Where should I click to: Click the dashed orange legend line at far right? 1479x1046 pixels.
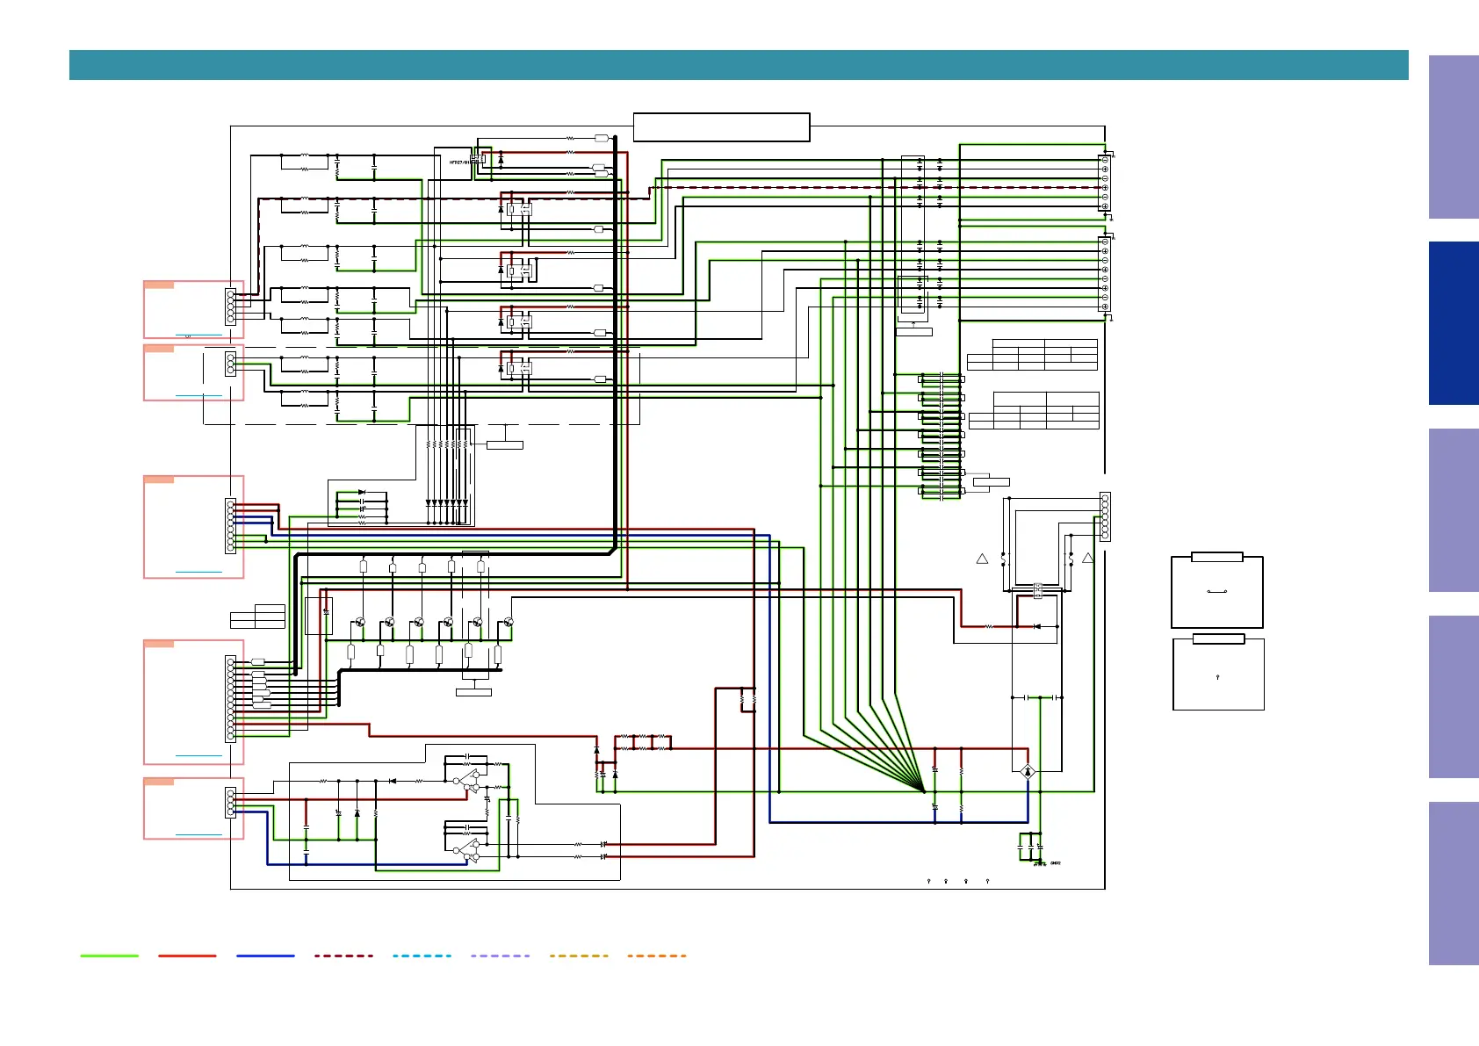pyautogui.click(x=657, y=956)
